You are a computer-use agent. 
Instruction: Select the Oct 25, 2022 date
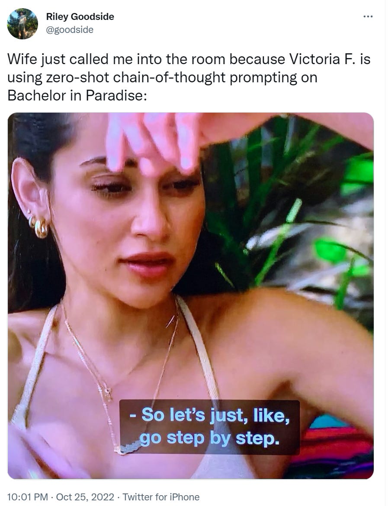pos(85,497)
